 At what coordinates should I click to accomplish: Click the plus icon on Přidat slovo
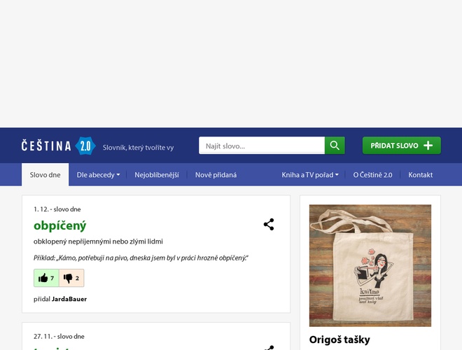428,146
